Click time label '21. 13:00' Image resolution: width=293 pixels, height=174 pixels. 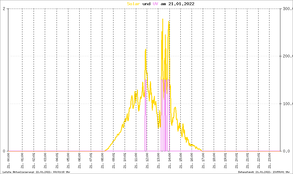[159, 161]
